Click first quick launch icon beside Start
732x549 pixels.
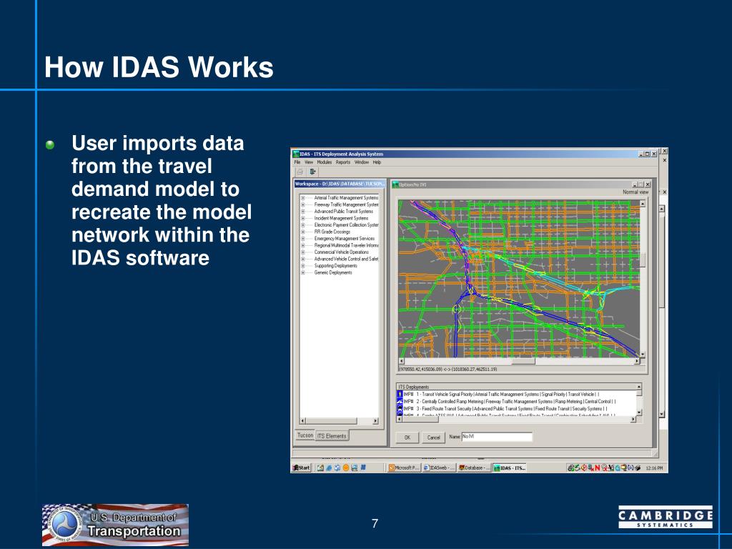pos(320,468)
